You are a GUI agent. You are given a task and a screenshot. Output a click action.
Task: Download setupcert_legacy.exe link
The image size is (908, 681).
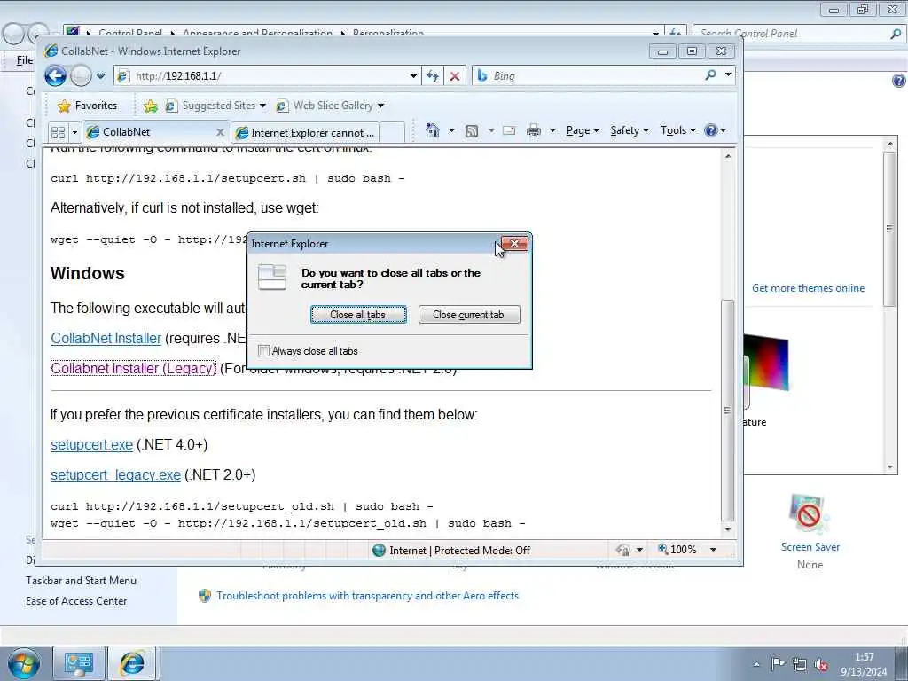(115, 475)
